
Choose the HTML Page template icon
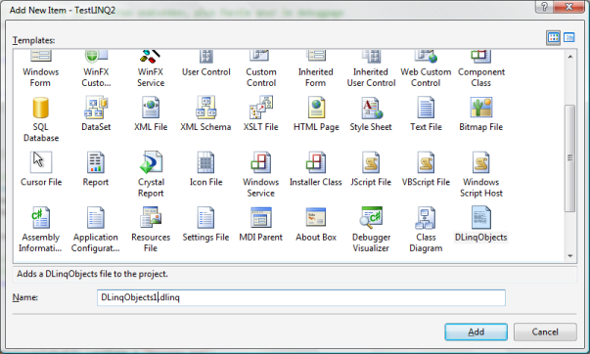[316, 108]
